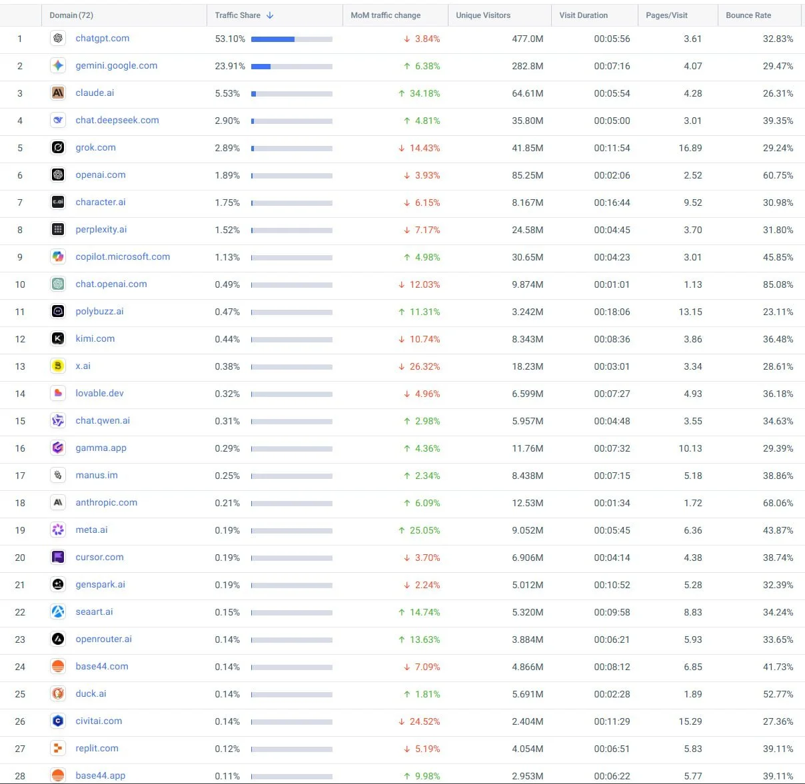This screenshot has height=784, width=805.
Task: Sort by Bounce Rate column header
Action: click(748, 15)
